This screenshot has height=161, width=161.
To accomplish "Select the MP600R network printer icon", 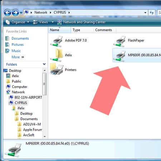I will click(x=119, y=56).
